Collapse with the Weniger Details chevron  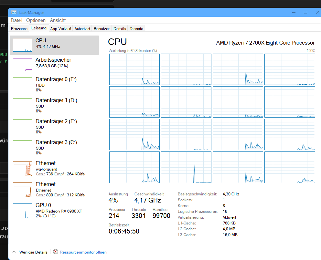(14, 252)
